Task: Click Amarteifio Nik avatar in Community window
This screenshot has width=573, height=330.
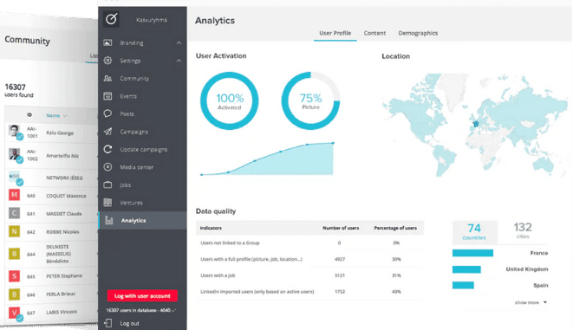Action: (15, 154)
